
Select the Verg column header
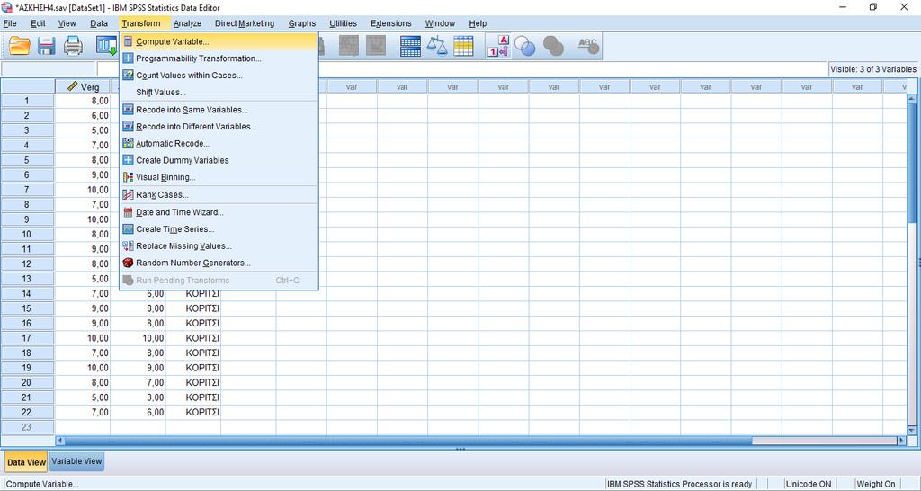point(83,86)
